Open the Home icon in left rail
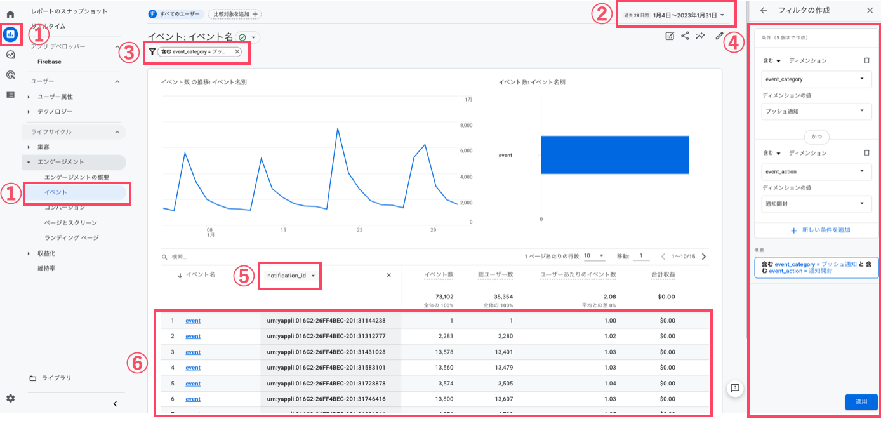881x421 pixels. 10,15
